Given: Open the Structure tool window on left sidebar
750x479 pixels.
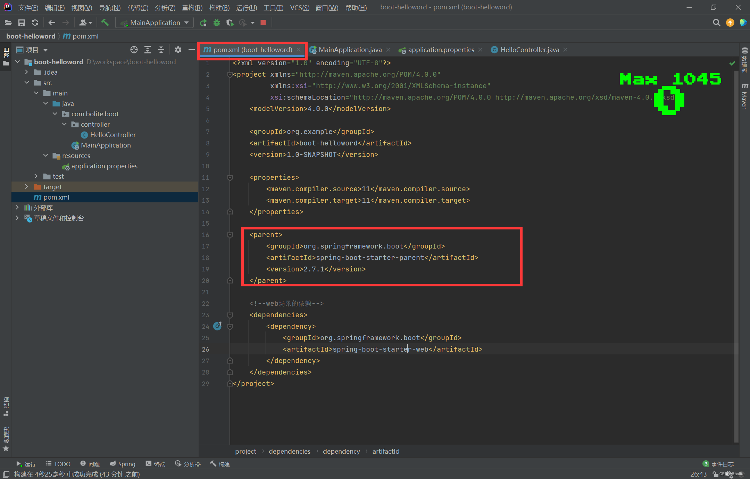Looking at the screenshot, I should click(6, 406).
